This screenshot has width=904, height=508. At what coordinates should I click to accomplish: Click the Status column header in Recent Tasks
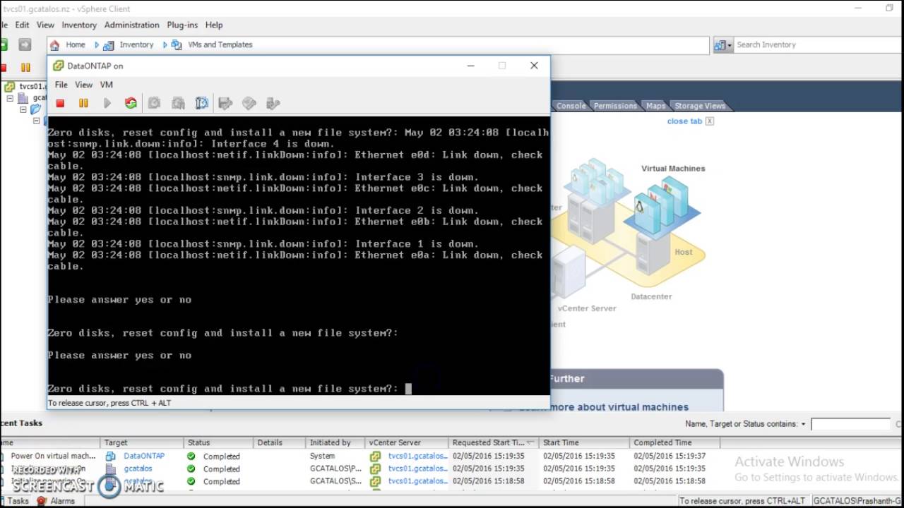point(218,443)
